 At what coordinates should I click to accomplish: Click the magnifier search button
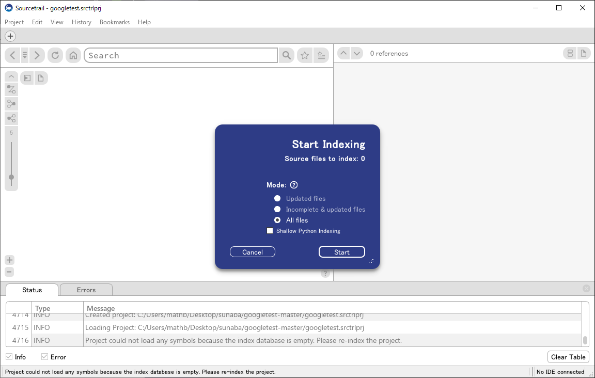coord(287,55)
